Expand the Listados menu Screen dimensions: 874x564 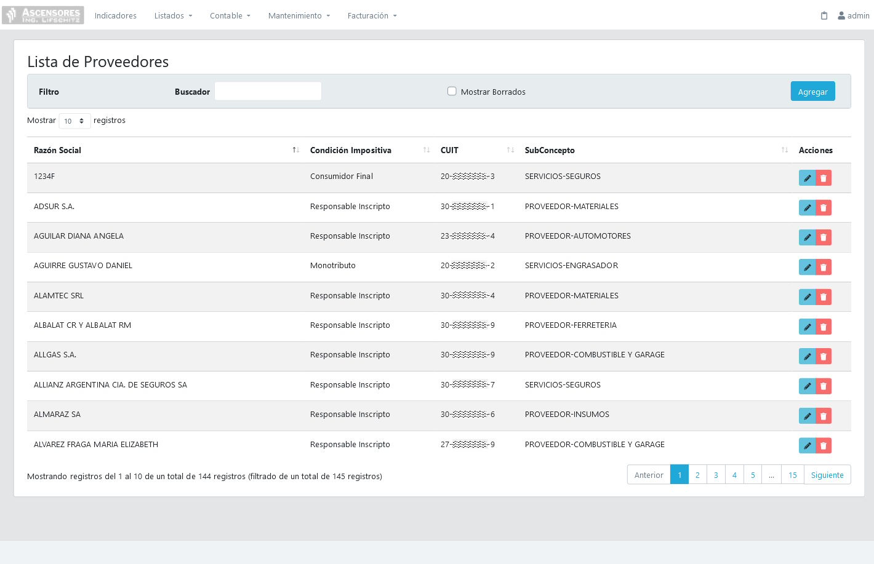point(173,16)
